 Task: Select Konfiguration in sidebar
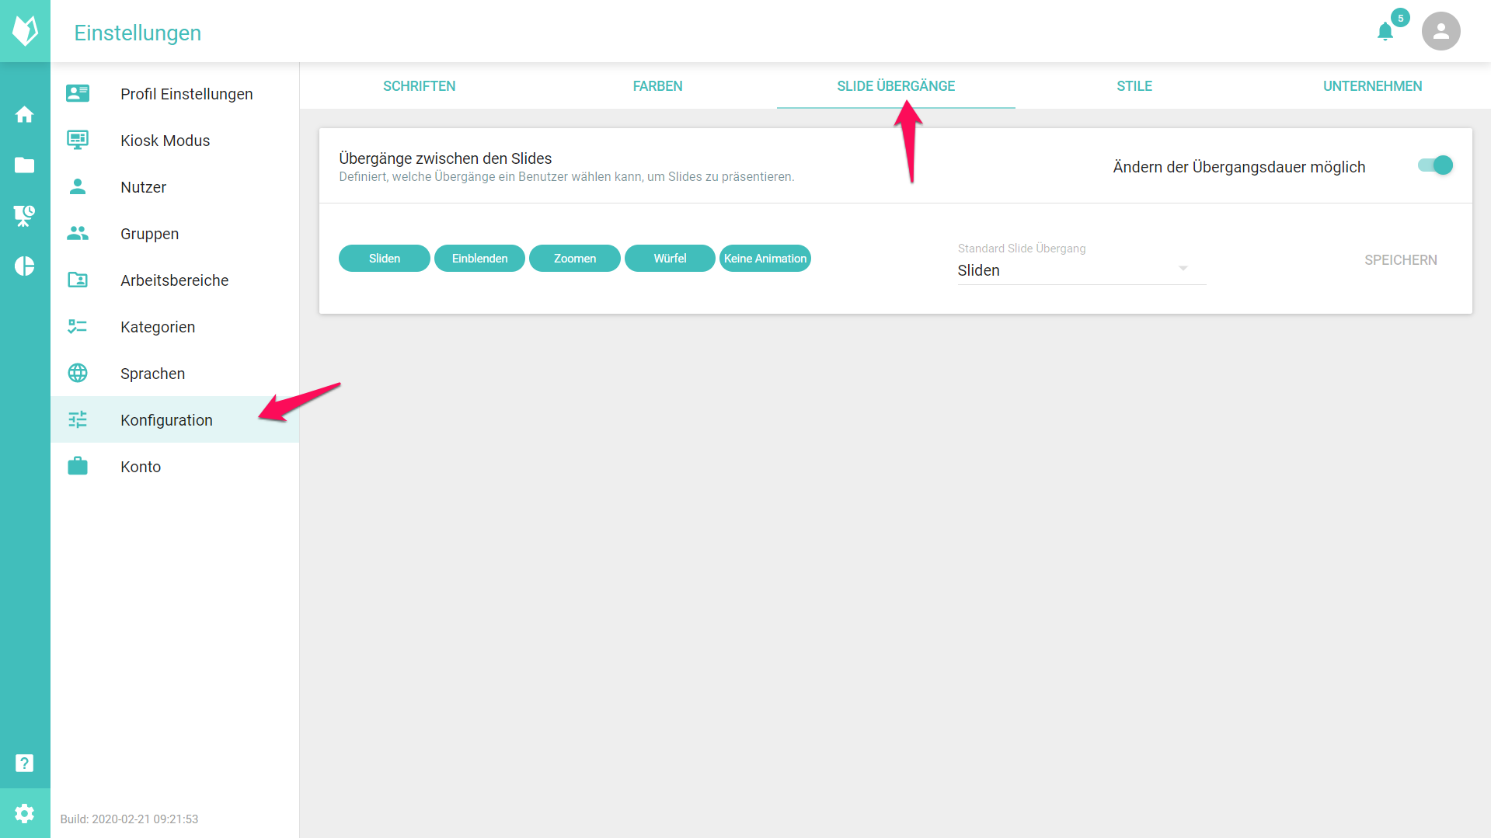pos(175,419)
